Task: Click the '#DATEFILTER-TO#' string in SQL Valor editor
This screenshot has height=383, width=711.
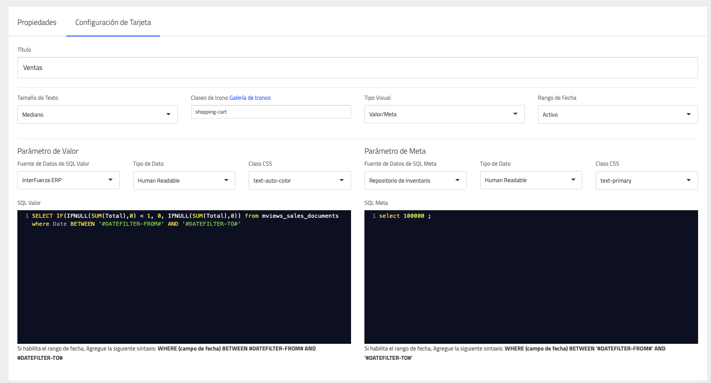Action: pos(212,224)
